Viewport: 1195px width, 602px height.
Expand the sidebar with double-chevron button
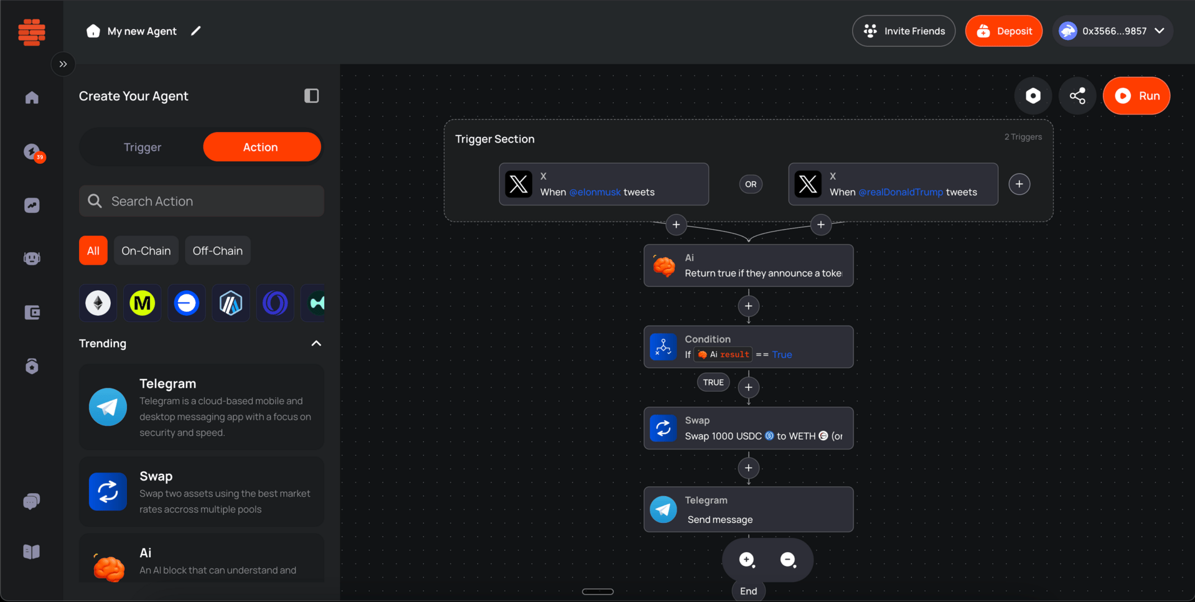(63, 64)
